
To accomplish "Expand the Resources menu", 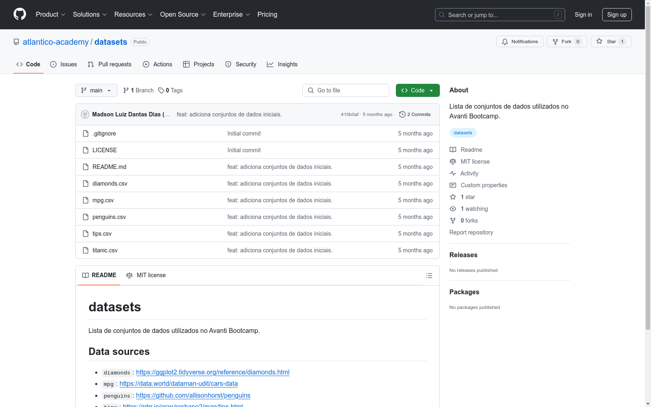I will click(133, 15).
